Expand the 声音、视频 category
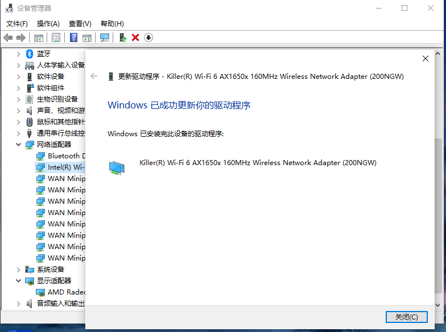The height and width of the screenshot is (332, 446). (x=18, y=111)
